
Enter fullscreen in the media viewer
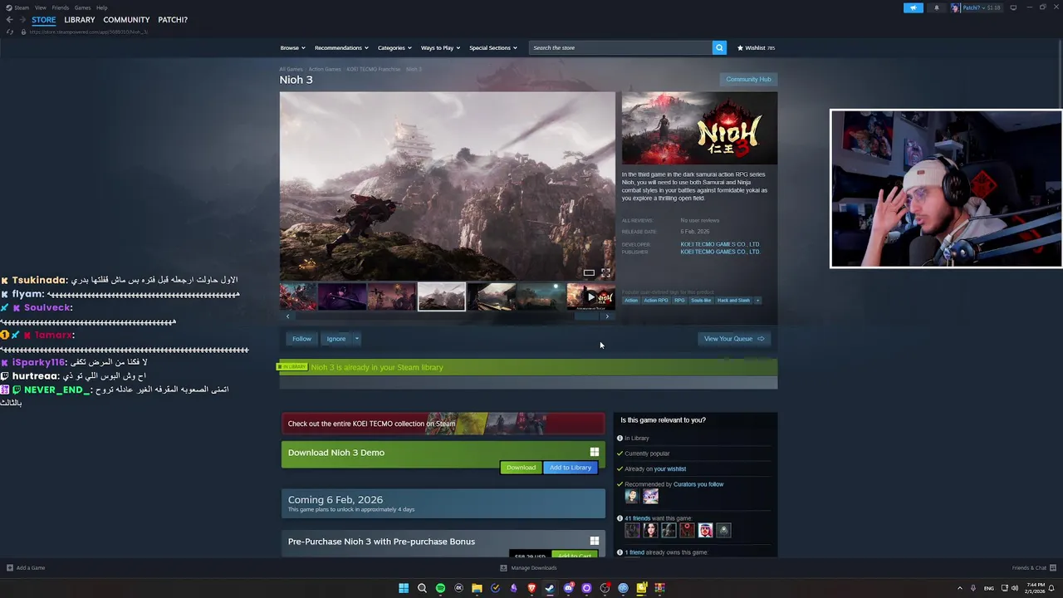(x=605, y=272)
